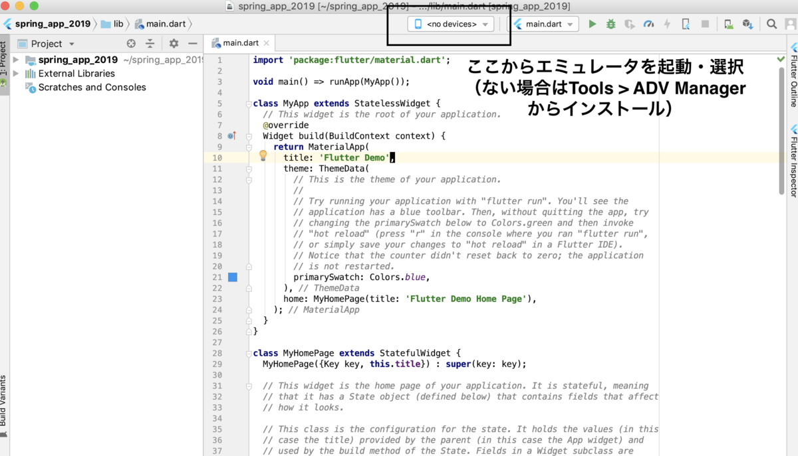Image resolution: width=798 pixels, height=456 pixels.
Task: Expand External Libraries tree node
Action: pos(16,74)
